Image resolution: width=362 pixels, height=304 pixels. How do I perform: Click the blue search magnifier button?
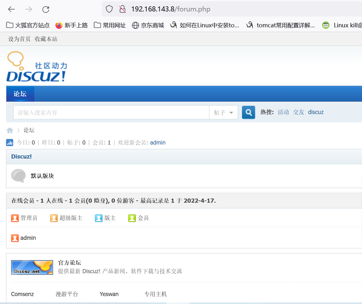click(x=248, y=112)
